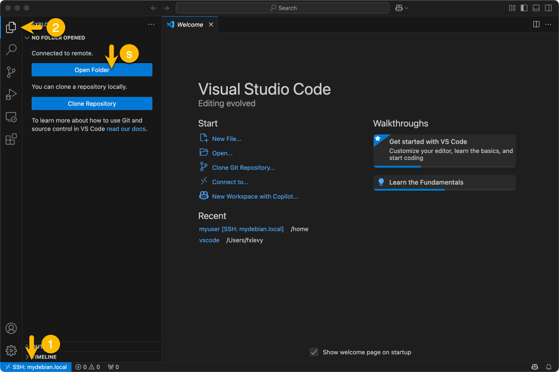Image resolution: width=559 pixels, height=372 pixels.
Task: Open Explorer views and more actions menu
Action: point(151,24)
